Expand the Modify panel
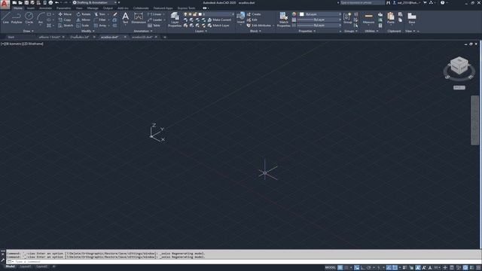 [88, 31]
